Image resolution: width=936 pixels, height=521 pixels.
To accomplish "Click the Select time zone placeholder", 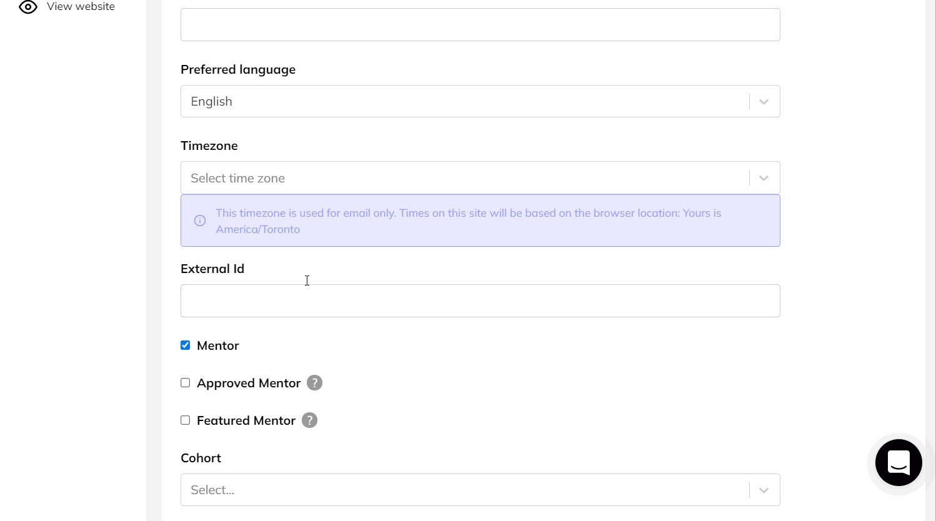I will click(x=238, y=178).
